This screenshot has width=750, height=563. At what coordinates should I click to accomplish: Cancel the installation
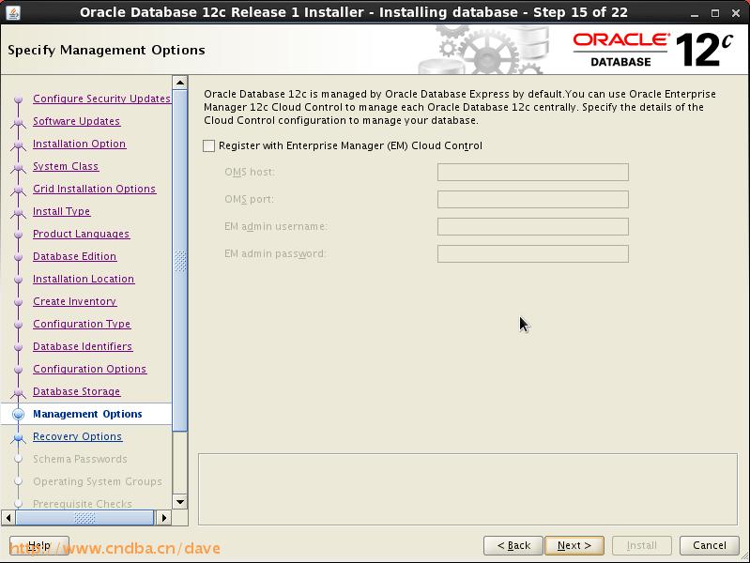tap(710, 545)
